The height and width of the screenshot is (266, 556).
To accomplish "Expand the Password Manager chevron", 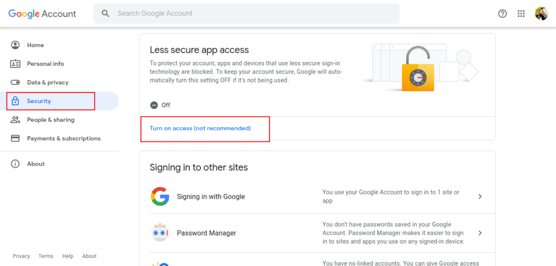I will 480,233.
